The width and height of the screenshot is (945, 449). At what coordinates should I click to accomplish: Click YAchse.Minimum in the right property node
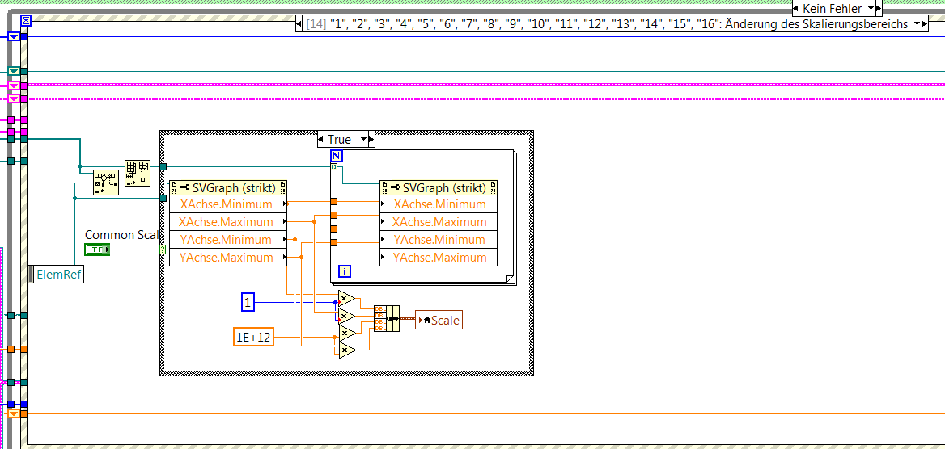point(439,240)
